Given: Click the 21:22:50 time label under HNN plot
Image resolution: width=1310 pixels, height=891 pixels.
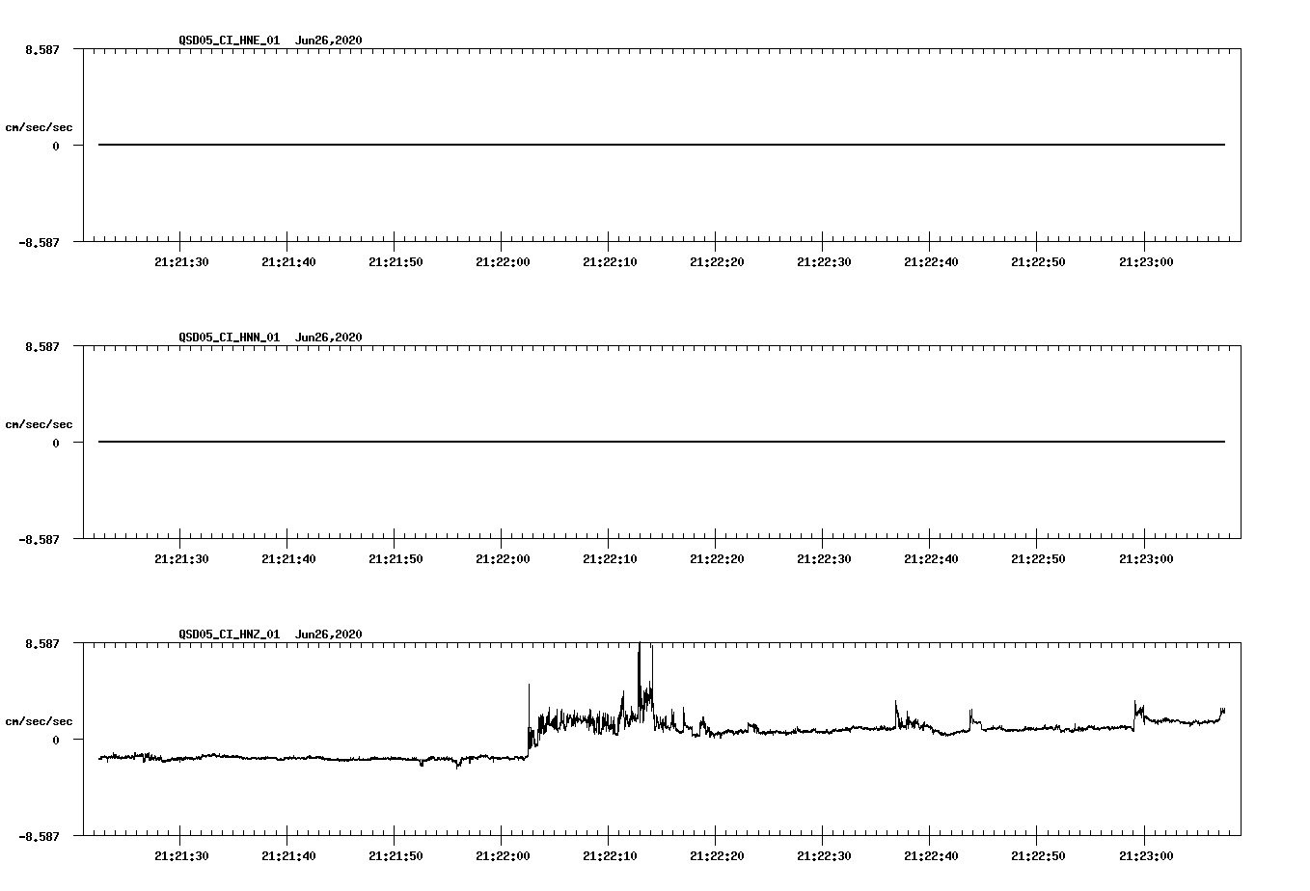Looking at the screenshot, I should pyautogui.click(x=1037, y=559).
